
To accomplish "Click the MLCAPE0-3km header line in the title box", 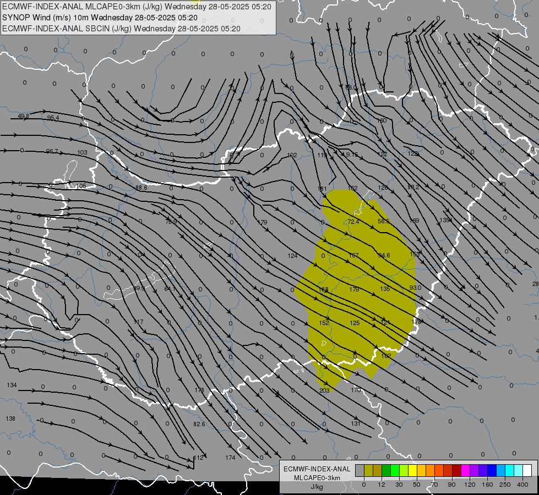I will coord(137,7).
